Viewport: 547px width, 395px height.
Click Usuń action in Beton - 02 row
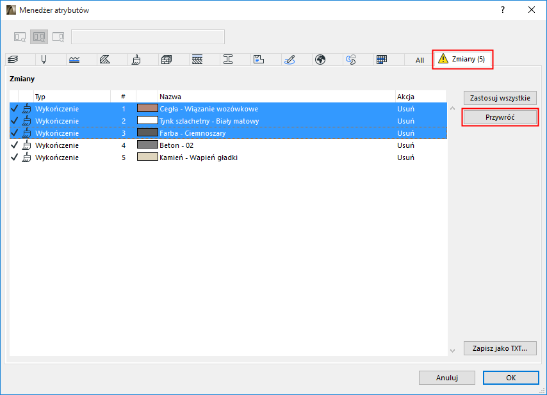tap(405, 145)
